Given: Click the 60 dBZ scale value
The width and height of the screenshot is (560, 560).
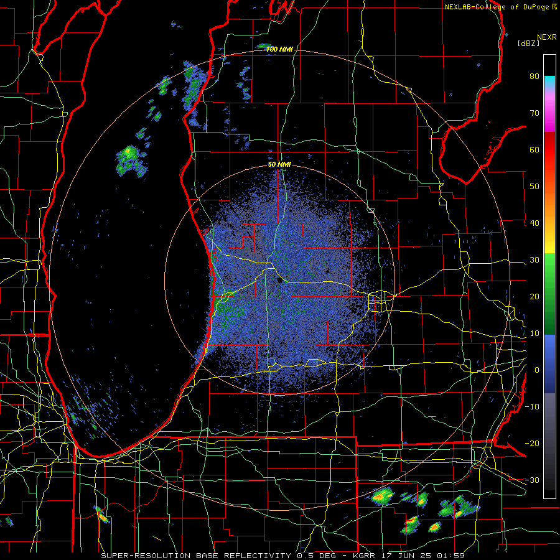Looking at the screenshot, I should tap(534, 149).
